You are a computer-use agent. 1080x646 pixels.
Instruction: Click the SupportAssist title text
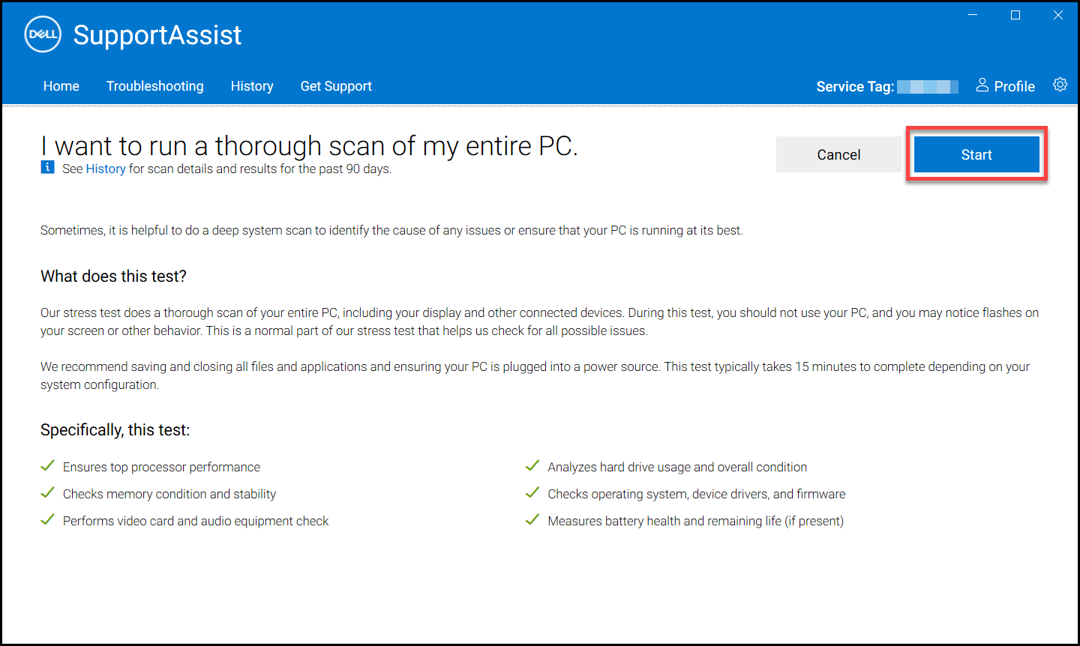[x=157, y=34]
